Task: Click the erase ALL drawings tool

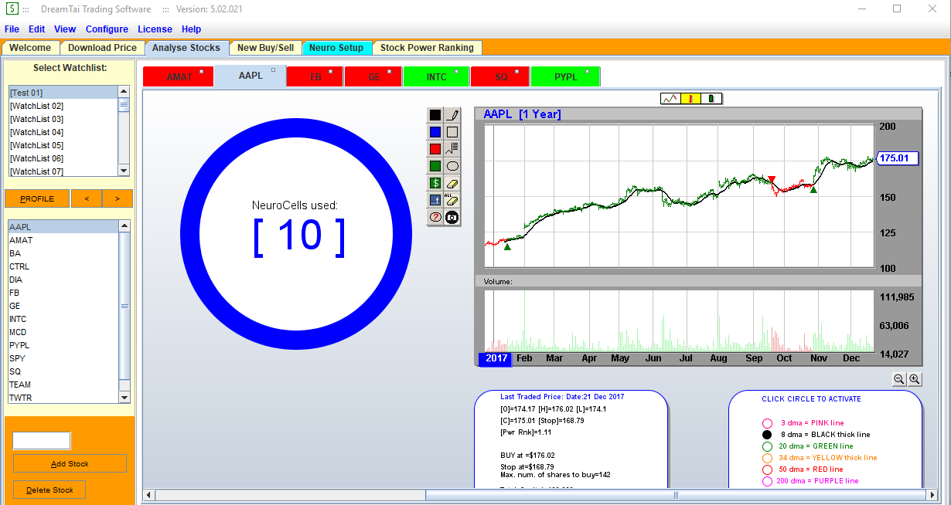Action: [x=452, y=199]
